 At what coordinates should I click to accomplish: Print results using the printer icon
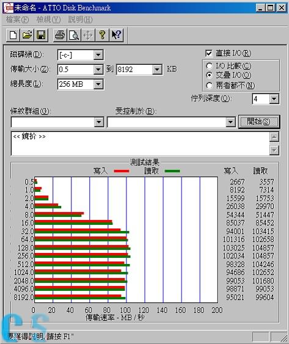click(x=60, y=35)
